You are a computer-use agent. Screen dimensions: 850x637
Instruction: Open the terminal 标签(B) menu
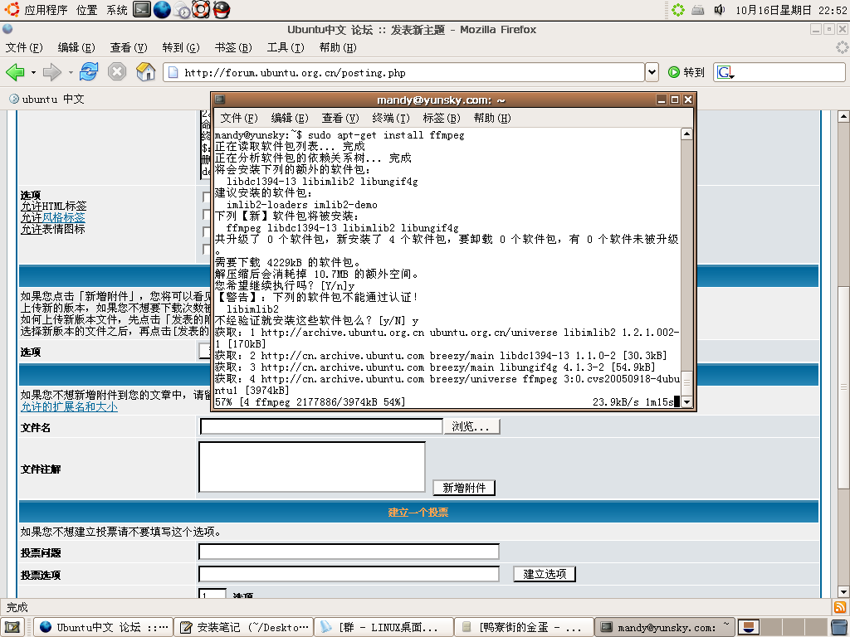tap(442, 118)
